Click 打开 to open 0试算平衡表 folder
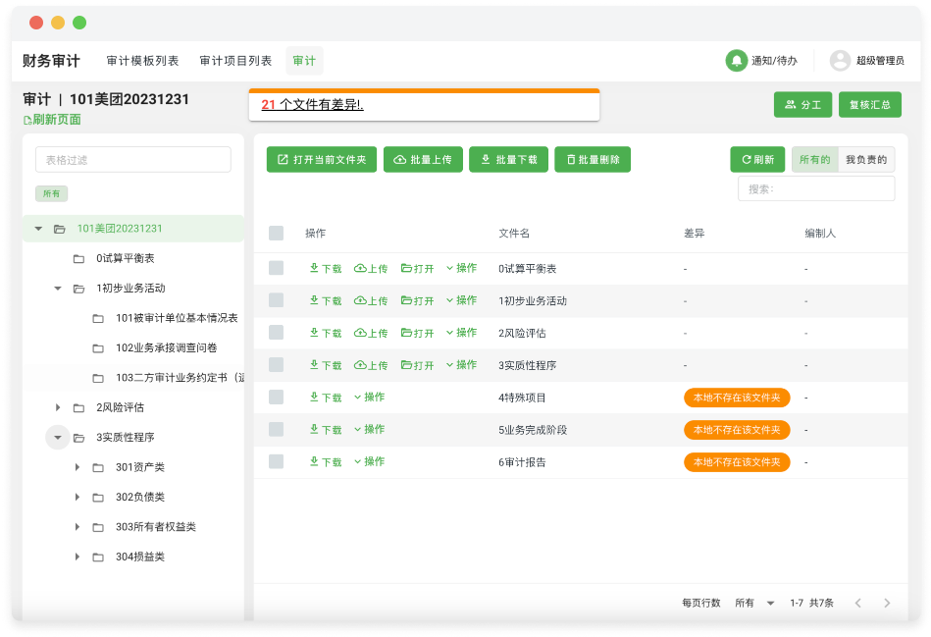Viewport: 931px width, 637px height. [419, 268]
